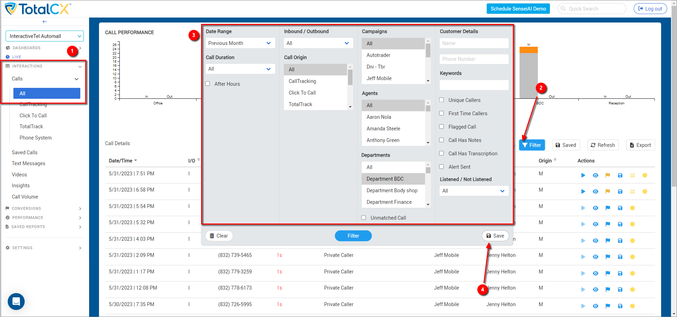
Task: Click the sidebar collapse back arrow
Action: pos(45,22)
